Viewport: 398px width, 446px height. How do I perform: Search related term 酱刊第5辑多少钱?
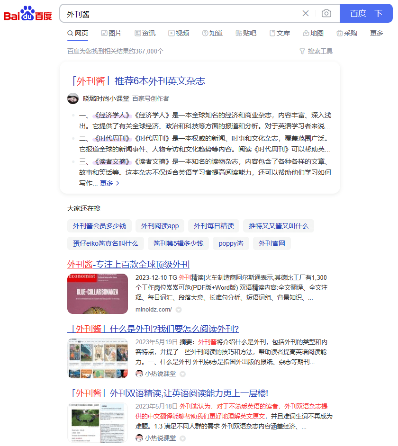[178, 244]
